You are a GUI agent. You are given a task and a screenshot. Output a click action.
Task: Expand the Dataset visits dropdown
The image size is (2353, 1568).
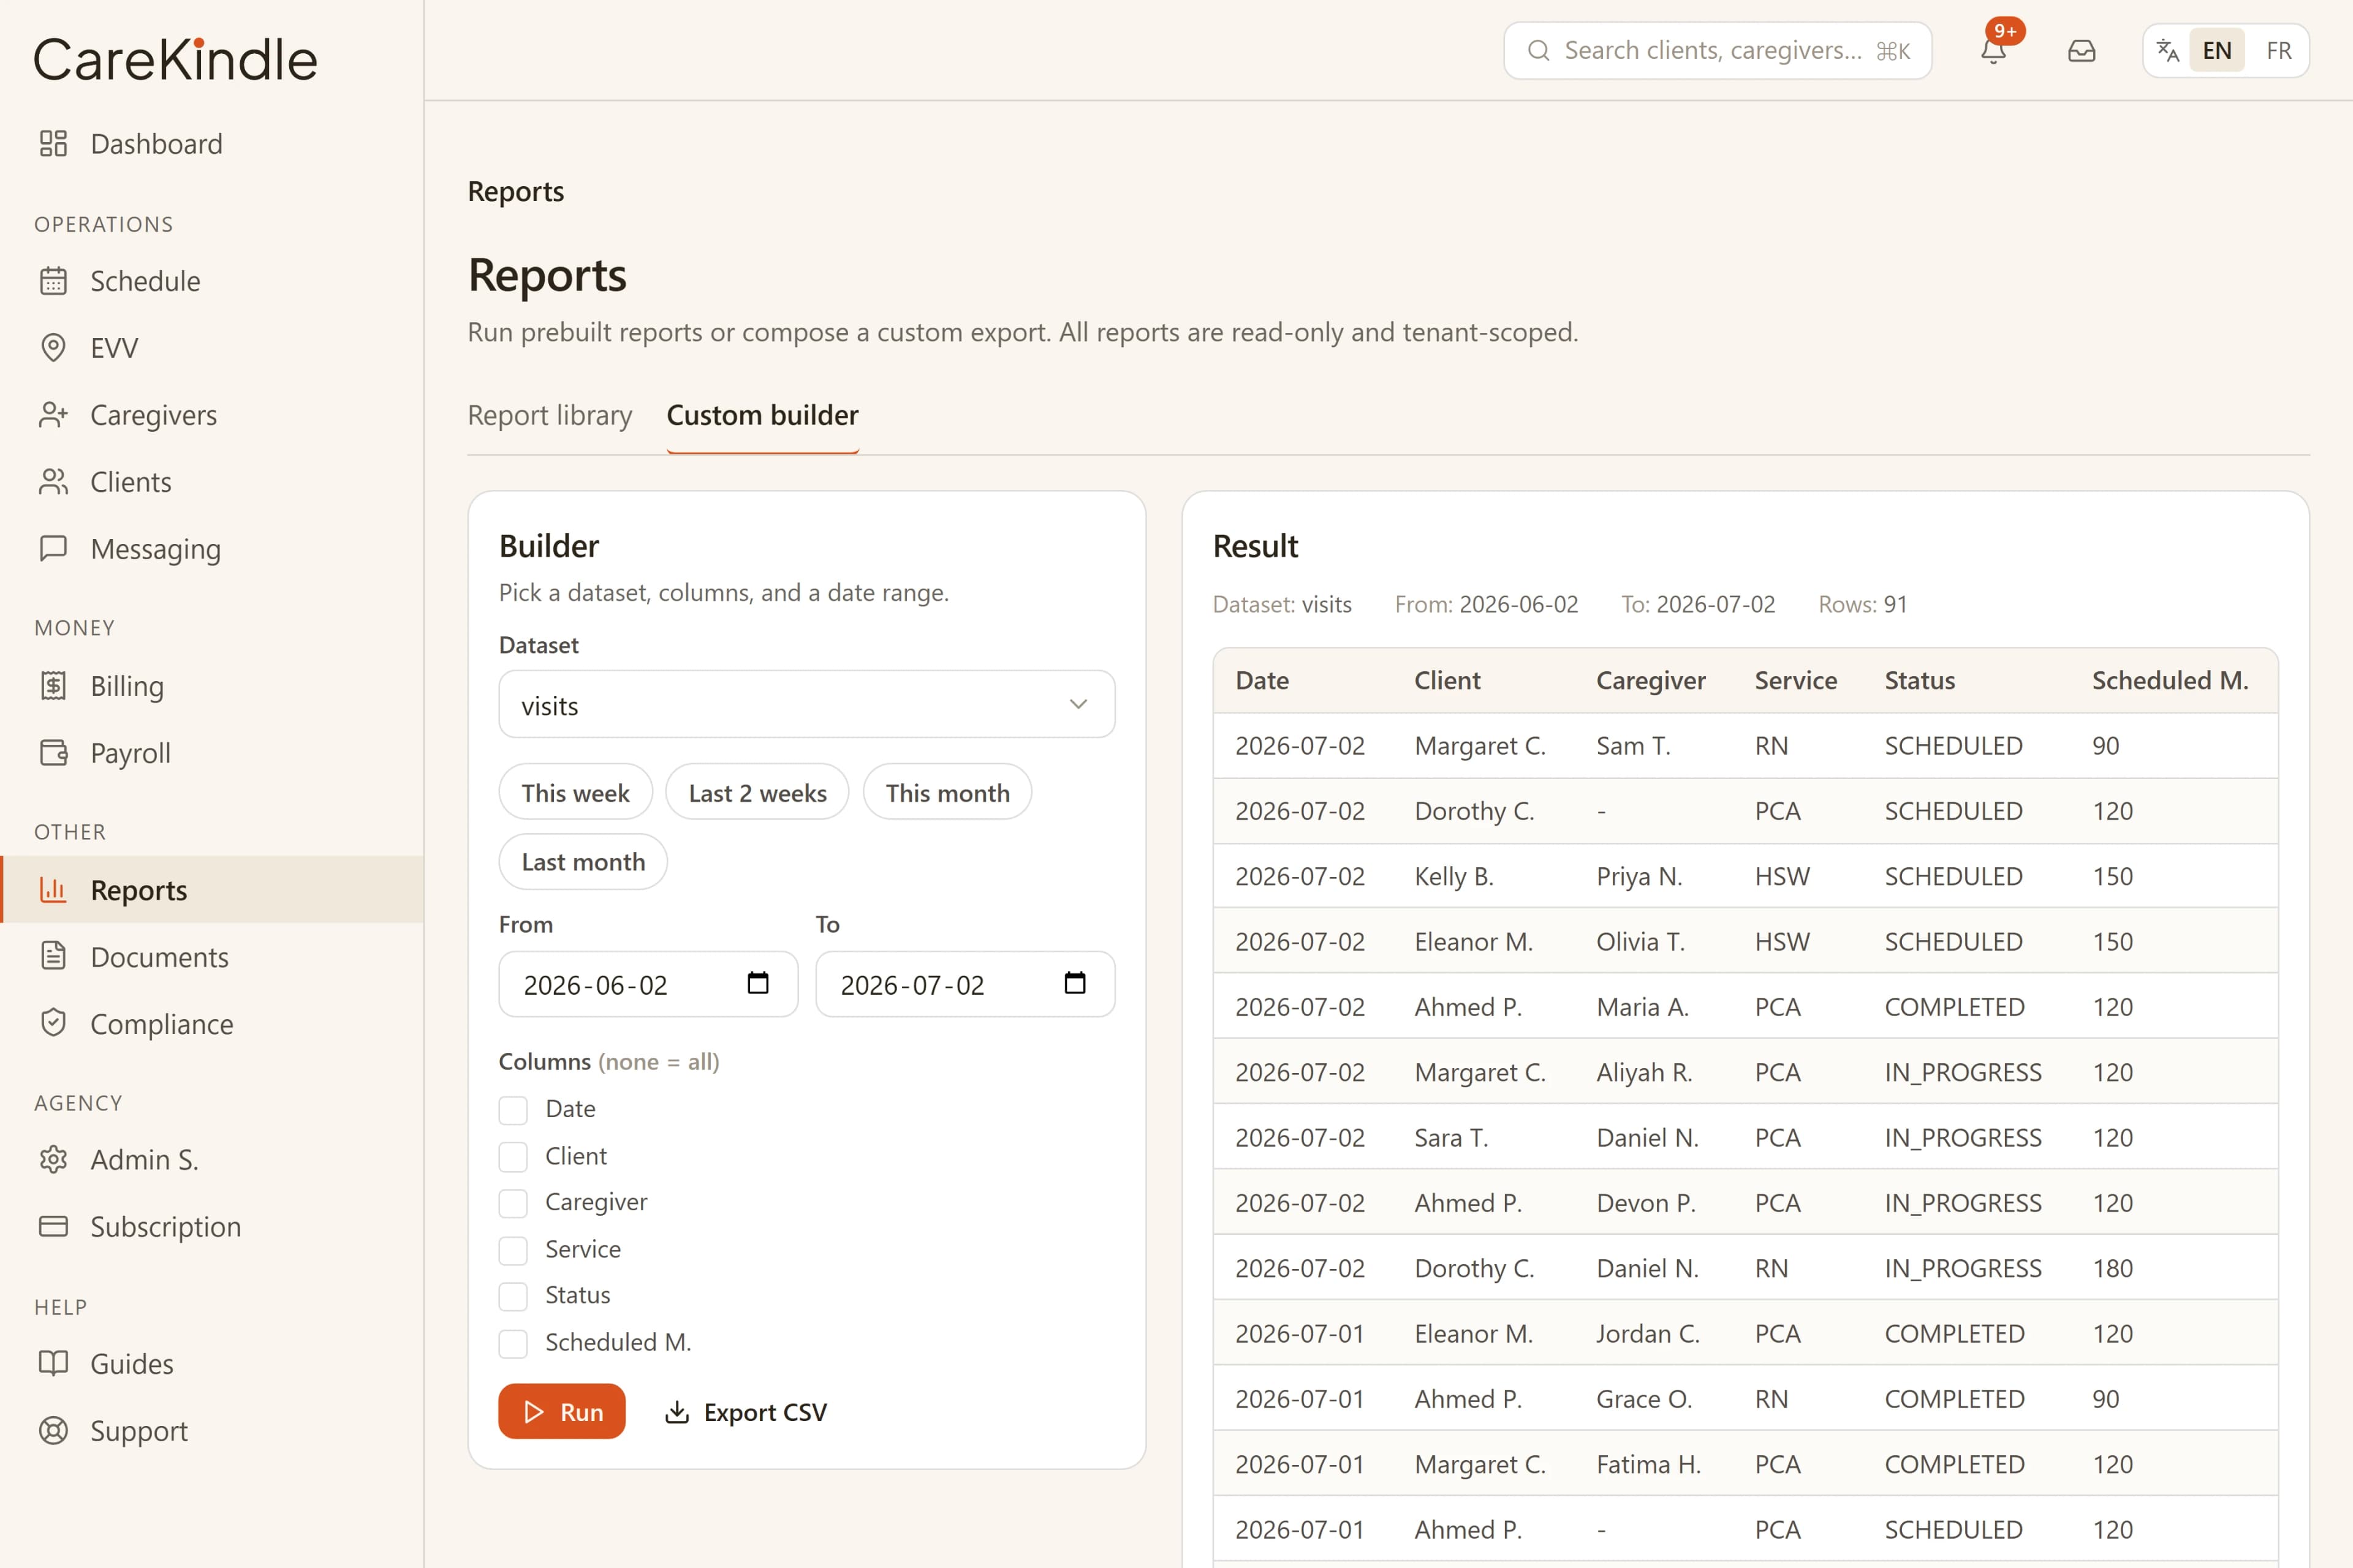806,704
